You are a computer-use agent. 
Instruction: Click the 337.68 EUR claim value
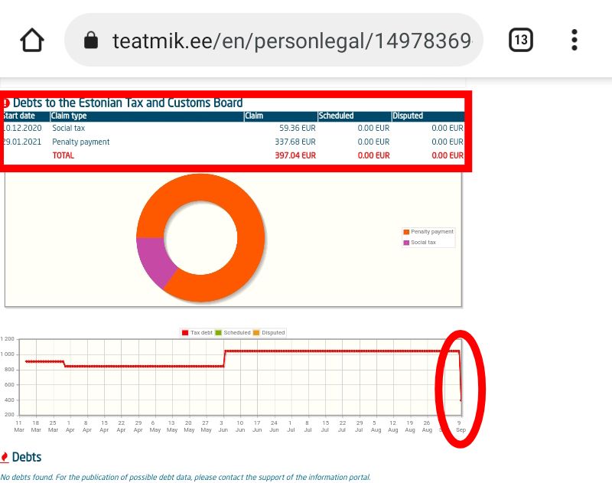click(x=295, y=142)
